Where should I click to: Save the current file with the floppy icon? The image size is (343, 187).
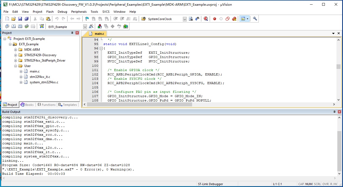coord(20,19)
